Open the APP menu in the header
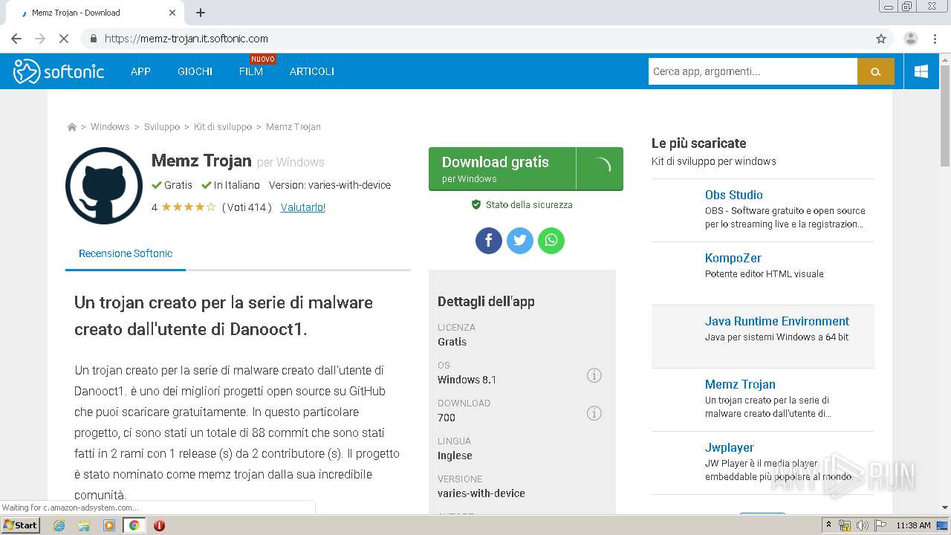The height and width of the screenshot is (535, 951). pyautogui.click(x=140, y=71)
